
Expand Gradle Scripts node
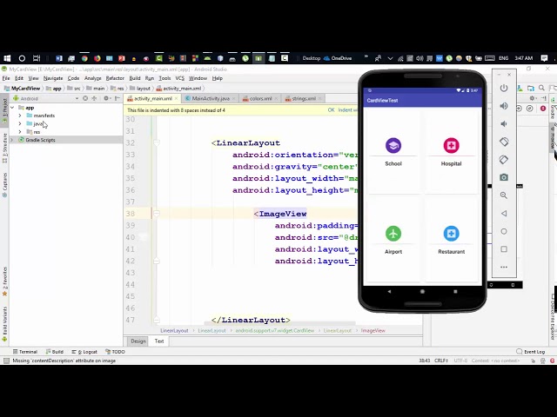pos(12,140)
